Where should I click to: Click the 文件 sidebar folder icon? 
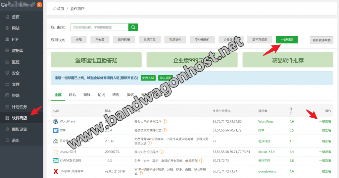pos(7,84)
